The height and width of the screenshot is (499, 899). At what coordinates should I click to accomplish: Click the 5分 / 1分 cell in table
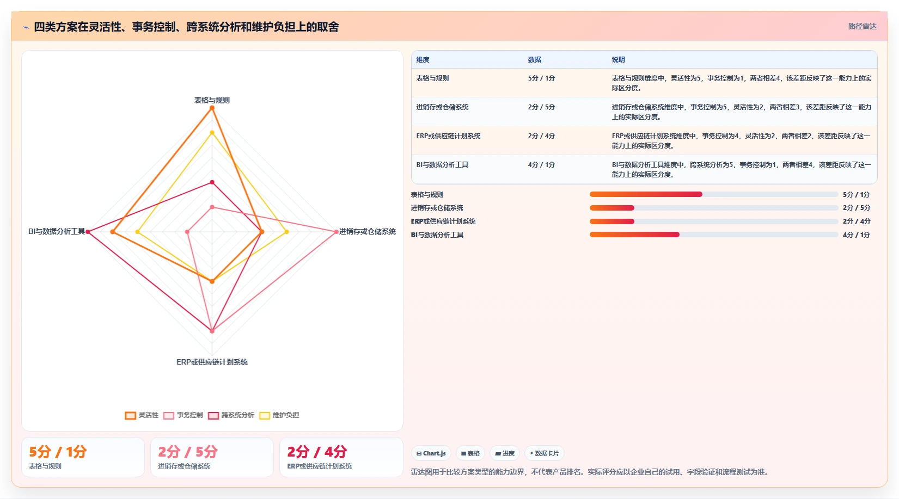tap(541, 78)
